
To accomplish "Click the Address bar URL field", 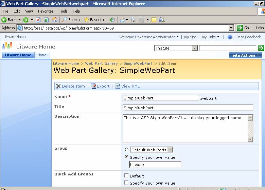I will pos(125,28).
